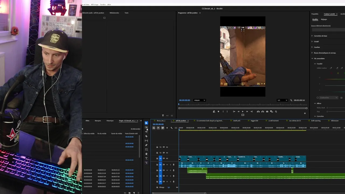Select the Track Select Forward tool
This screenshot has height=194, width=345.
click(x=146, y=127)
